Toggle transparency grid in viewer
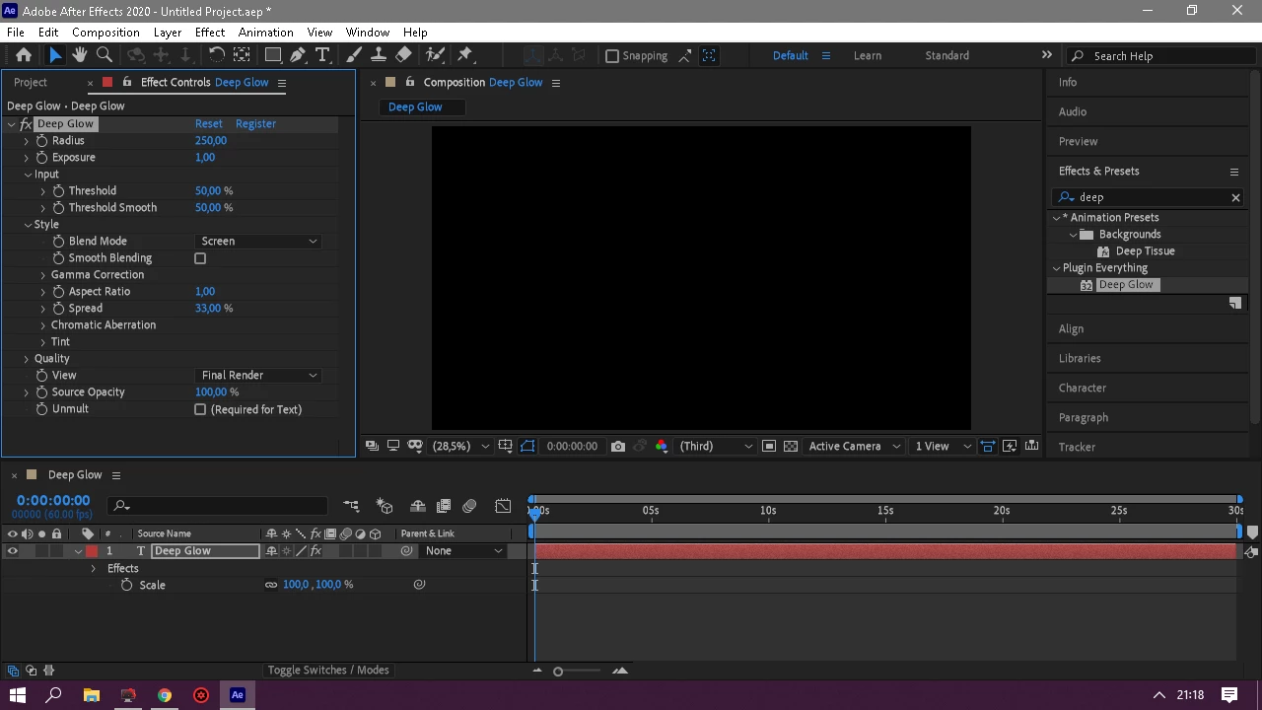This screenshot has height=710, width=1262. [x=791, y=446]
